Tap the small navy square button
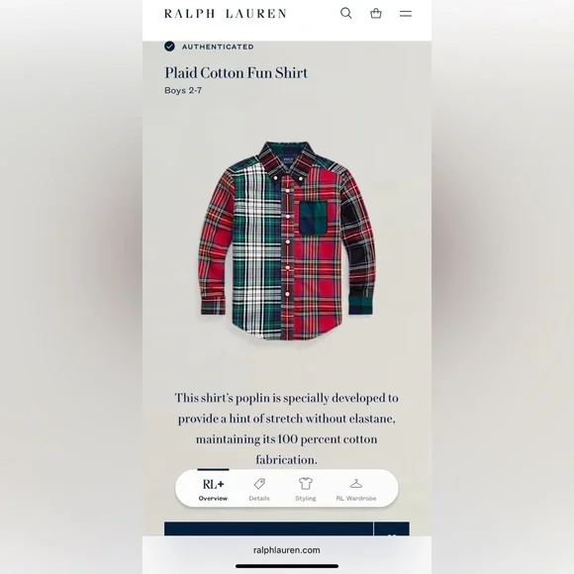574x574 pixels. tap(392, 529)
